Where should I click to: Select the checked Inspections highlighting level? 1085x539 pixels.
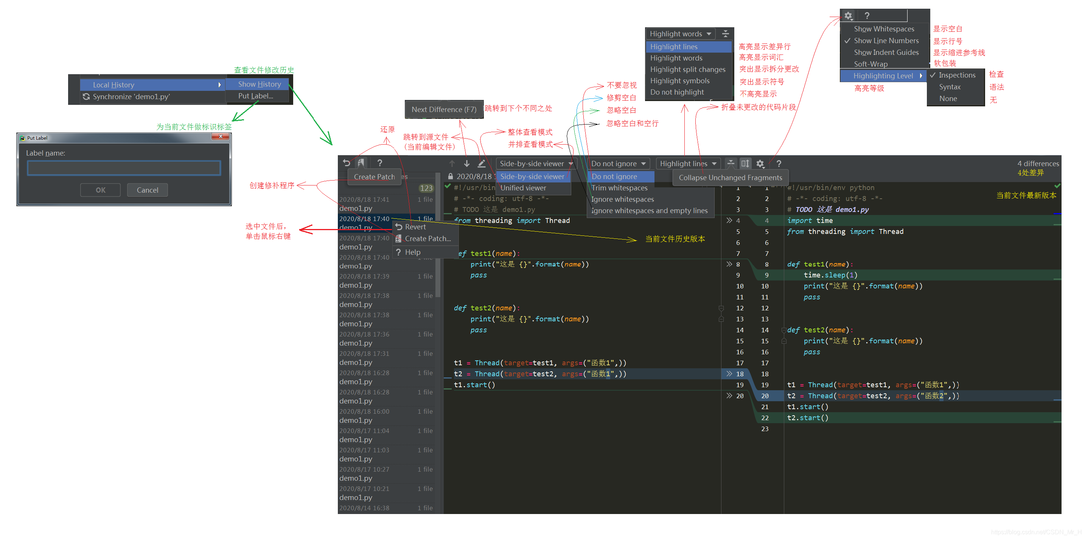[956, 75]
